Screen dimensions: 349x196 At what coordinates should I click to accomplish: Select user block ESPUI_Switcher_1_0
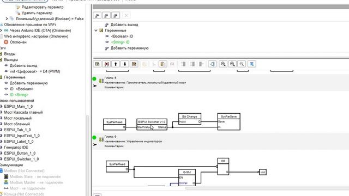[21, 159]
